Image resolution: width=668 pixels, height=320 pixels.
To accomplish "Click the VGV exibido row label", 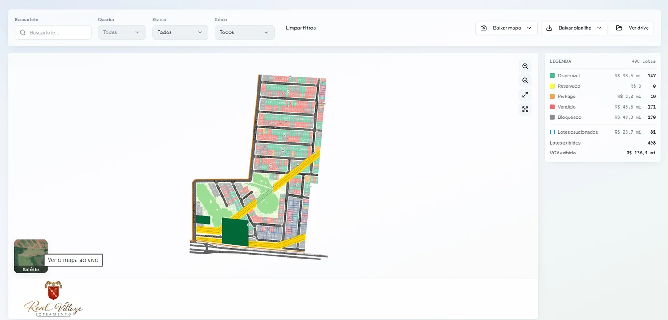I will click(x=563, y=153).
